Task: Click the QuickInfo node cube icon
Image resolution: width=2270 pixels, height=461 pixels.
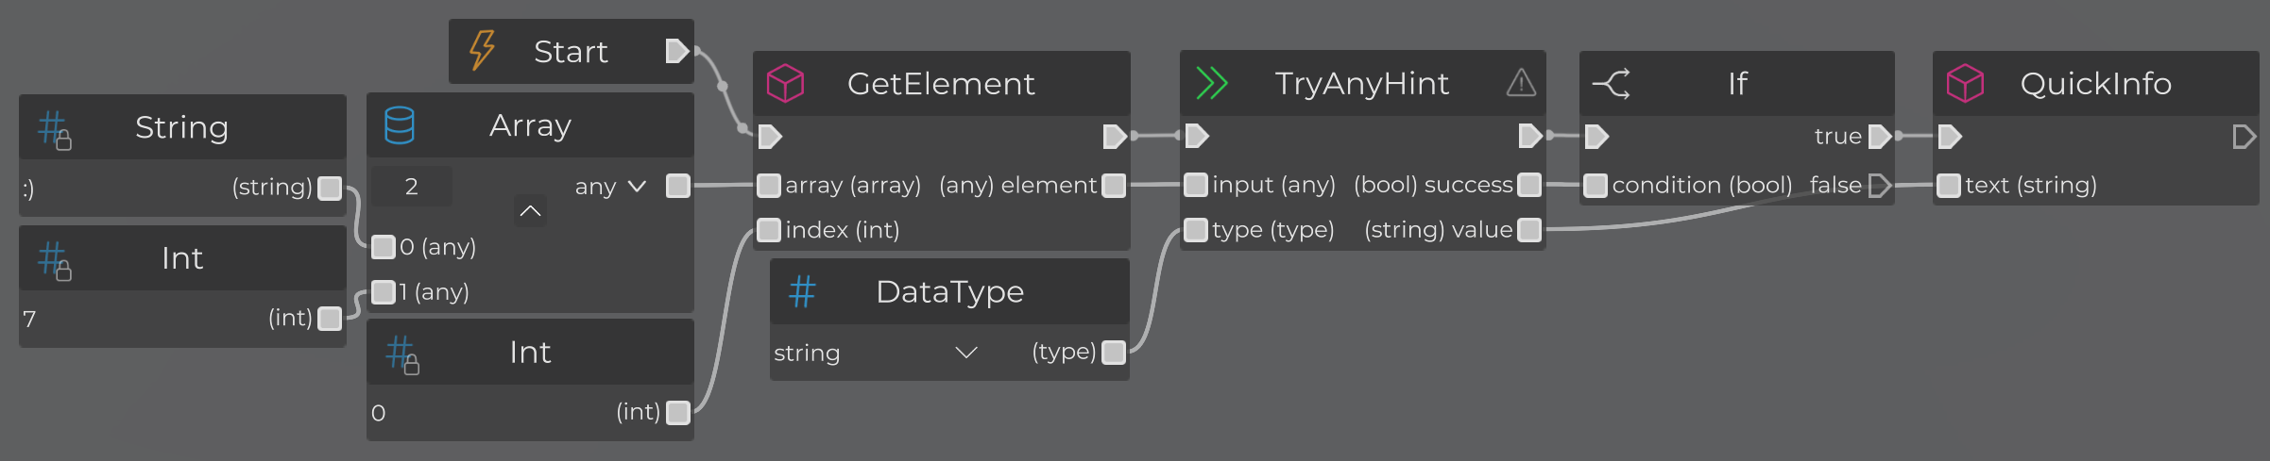Action: [x=1965, y=84]
